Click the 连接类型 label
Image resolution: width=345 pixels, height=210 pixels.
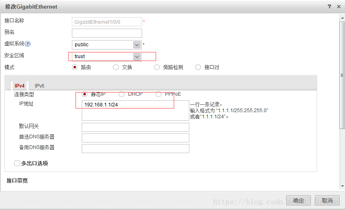pos(24,94)
